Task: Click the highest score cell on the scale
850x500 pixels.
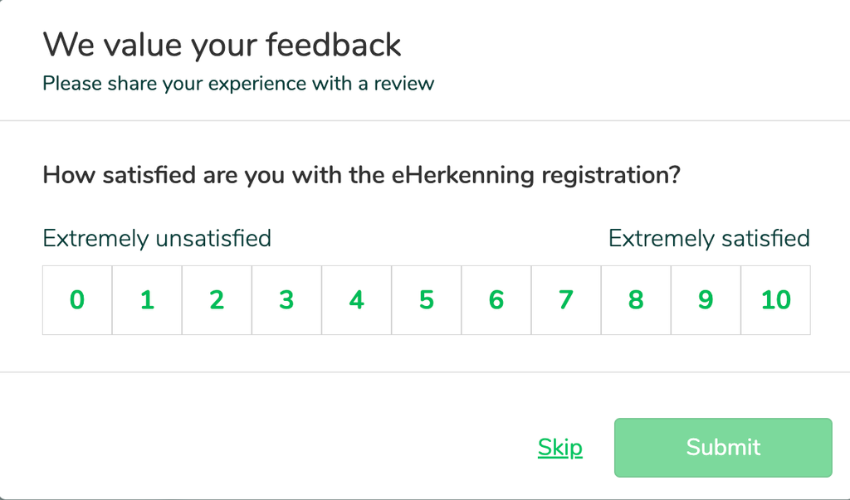Action: [775, 299]
